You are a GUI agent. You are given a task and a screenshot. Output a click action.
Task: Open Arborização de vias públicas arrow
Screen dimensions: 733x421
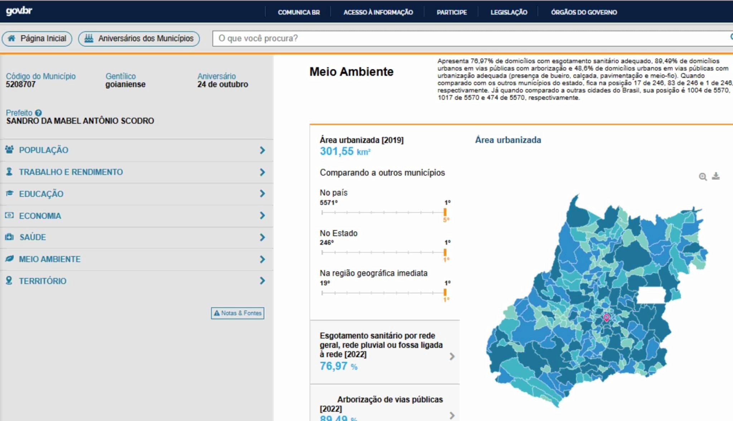452,415
